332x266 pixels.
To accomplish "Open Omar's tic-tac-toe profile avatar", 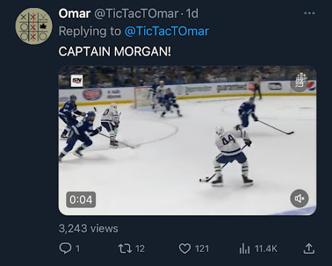I will pyautogui.click(x=33, y=26).
